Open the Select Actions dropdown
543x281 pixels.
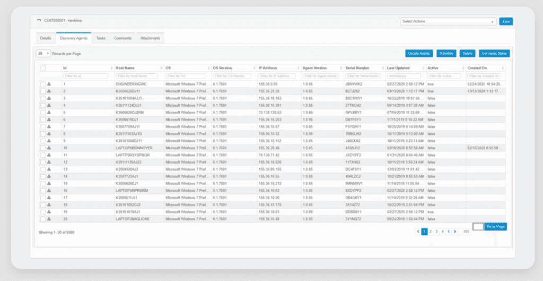pos(448,21)
